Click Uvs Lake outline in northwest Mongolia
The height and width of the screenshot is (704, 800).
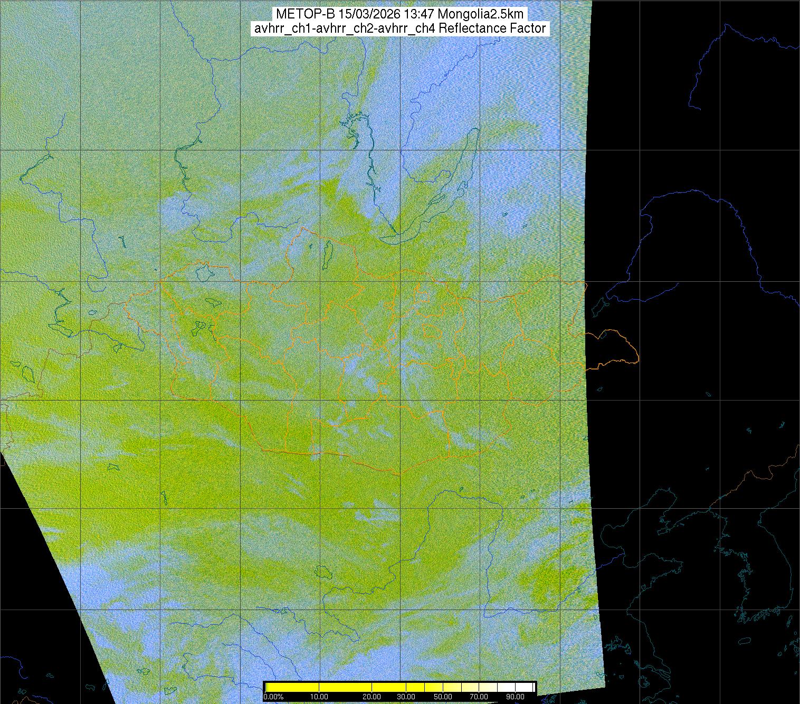[x=202, y=273]
